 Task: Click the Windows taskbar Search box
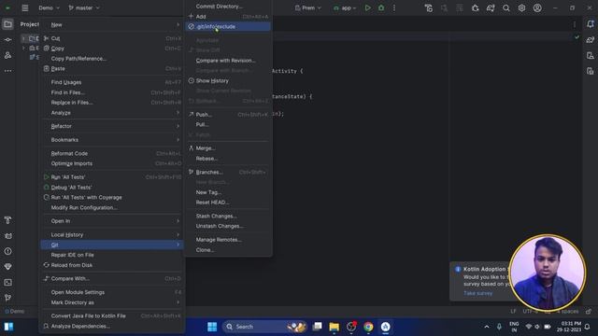263,327
